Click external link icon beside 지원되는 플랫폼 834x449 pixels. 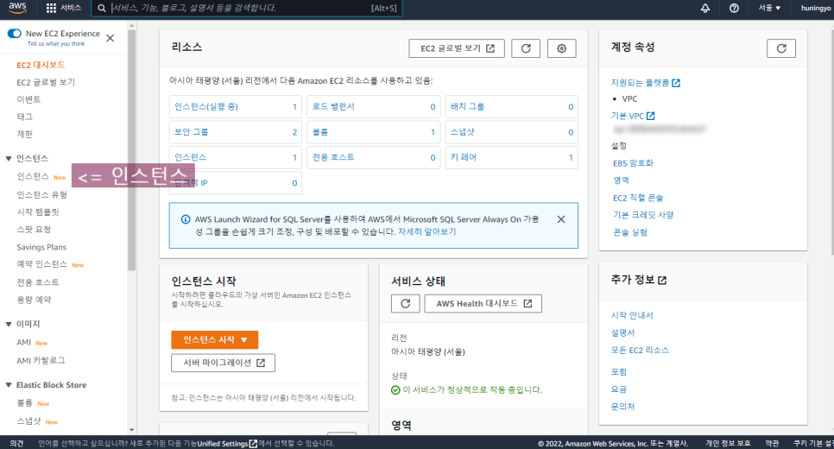click(x=676, y=83)
